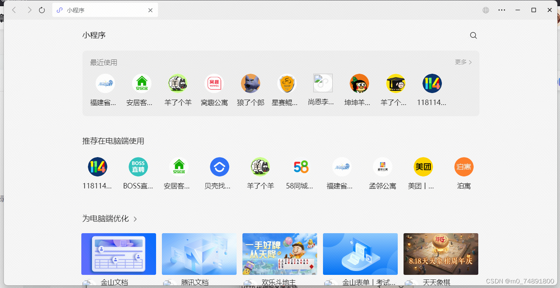Open the 星赛鲲 shield icon
Screen dimensions: 560x288
tap(287, 83)
